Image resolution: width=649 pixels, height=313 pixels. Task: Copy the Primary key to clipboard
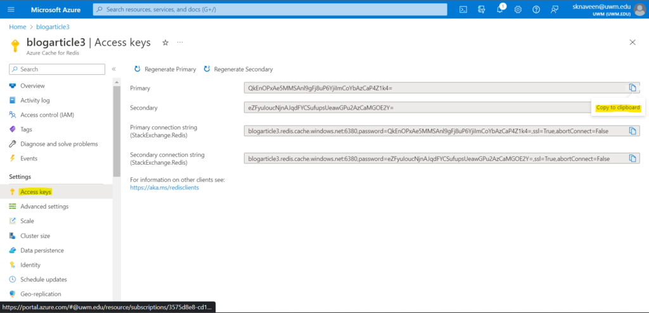(633, 87)
